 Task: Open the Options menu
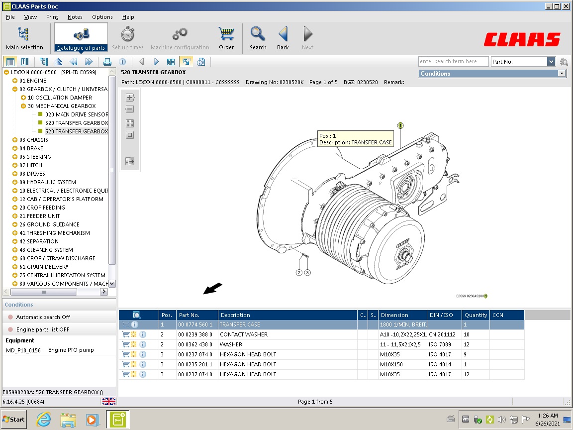point(102,17)
